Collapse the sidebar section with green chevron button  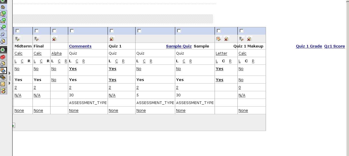[x=3, y=50]
